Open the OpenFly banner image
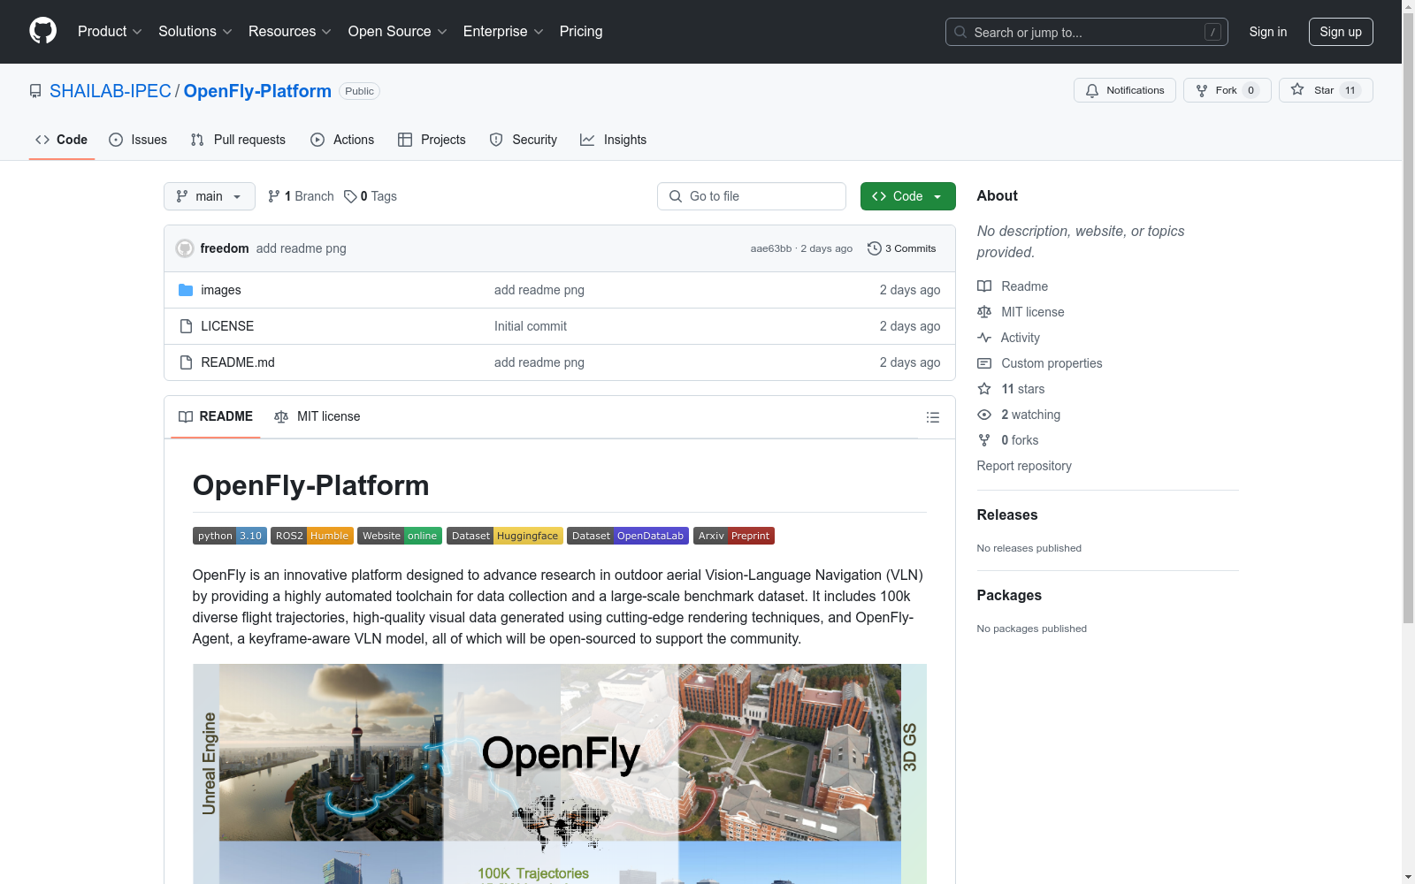This screenshot has width=1415, height=884. (x=560, y=773)
